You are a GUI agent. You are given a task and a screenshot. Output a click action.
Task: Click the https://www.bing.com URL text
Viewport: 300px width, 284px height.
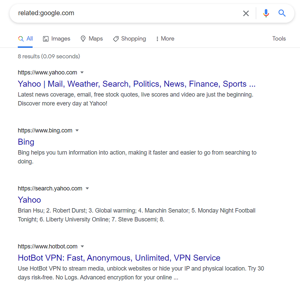click(45, 131)
